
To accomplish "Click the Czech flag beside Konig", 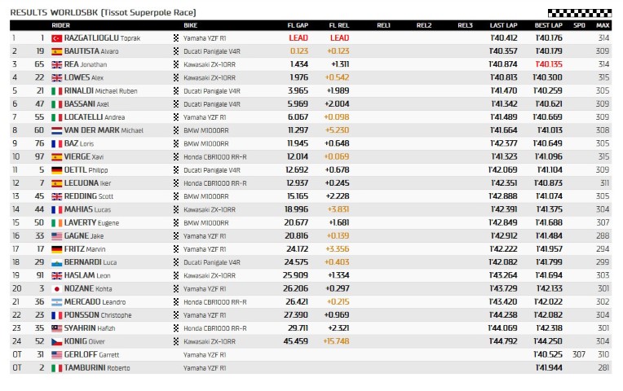I will (x=56, y=341).
